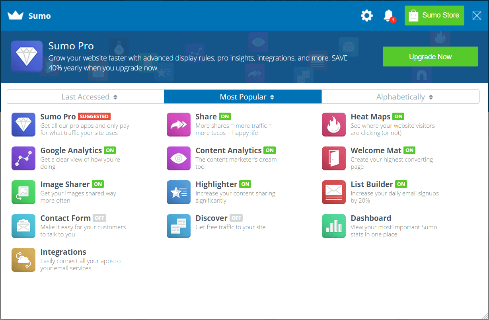Click 'Get free traffic to your site' description
489x320 pixels.
230,227
